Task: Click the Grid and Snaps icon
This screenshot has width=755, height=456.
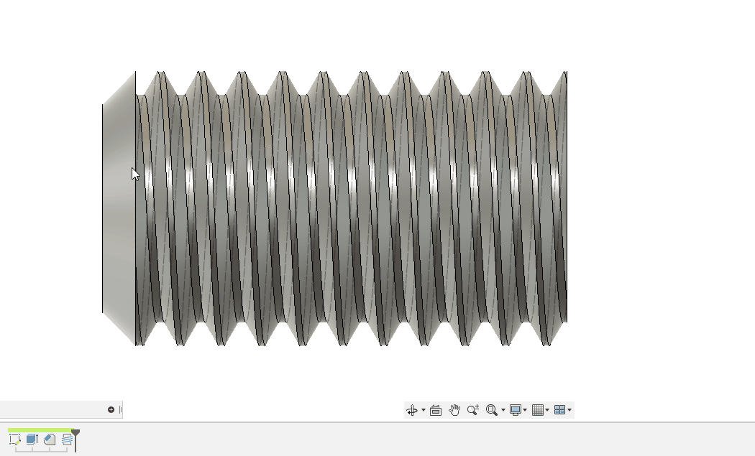Action: click(x=539, y=409)
